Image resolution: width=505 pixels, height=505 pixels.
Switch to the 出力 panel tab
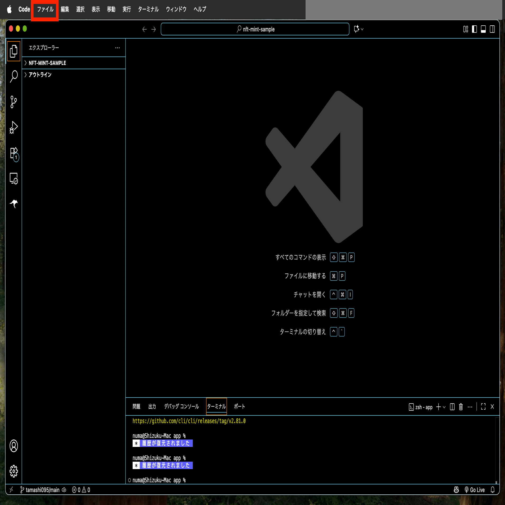152,406
